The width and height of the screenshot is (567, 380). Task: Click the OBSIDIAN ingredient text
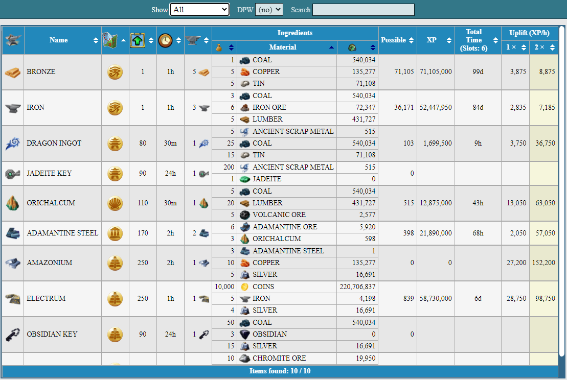coord(269,334)
